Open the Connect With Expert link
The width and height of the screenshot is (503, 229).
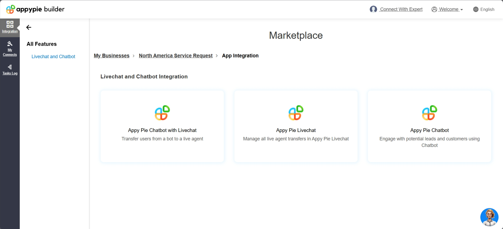[401, 9]
